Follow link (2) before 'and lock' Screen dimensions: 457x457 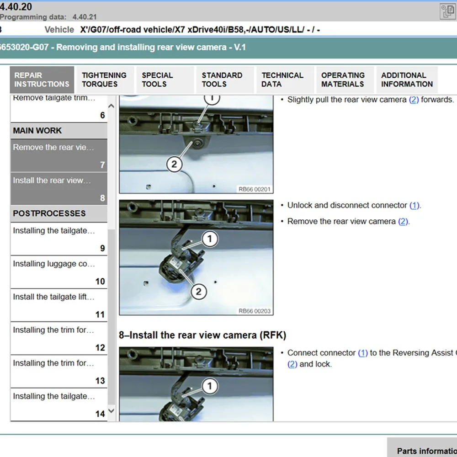click(x=292, y=364)
